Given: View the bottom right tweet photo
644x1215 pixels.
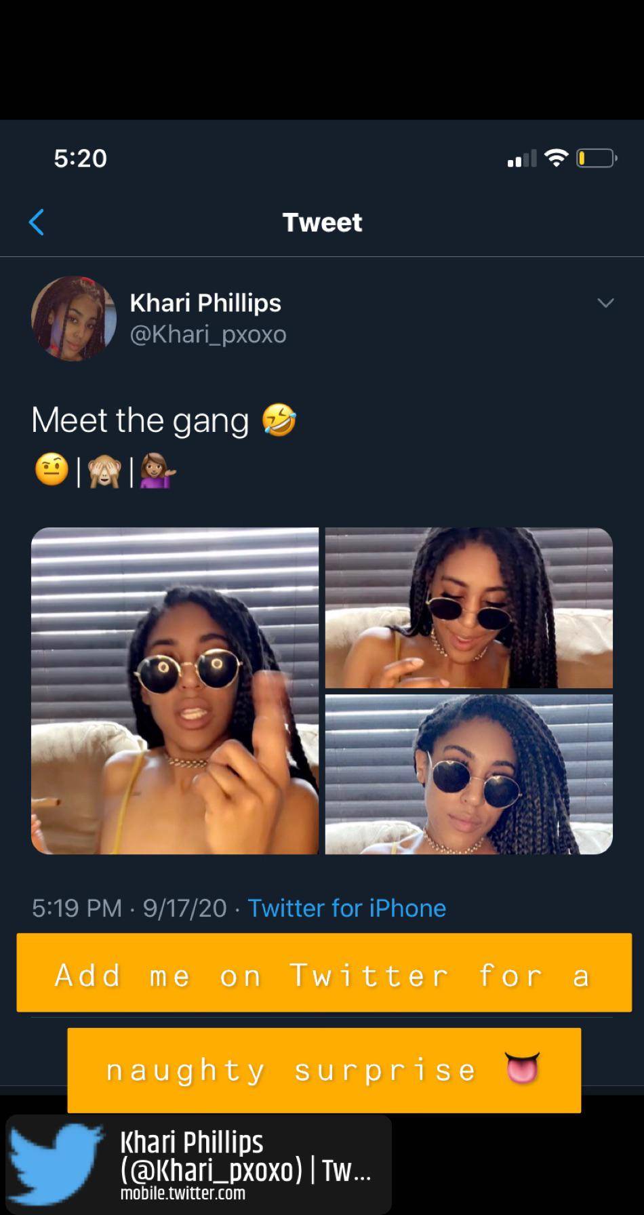Looking at the screenshot, I should click(469, 774).
